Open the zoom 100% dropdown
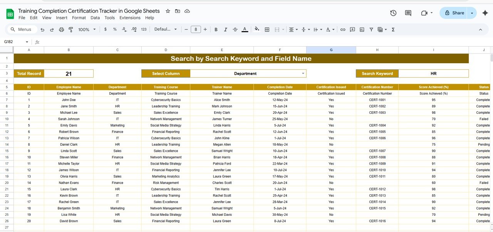This screenshot has width=493, height=232. coord(86,29)
